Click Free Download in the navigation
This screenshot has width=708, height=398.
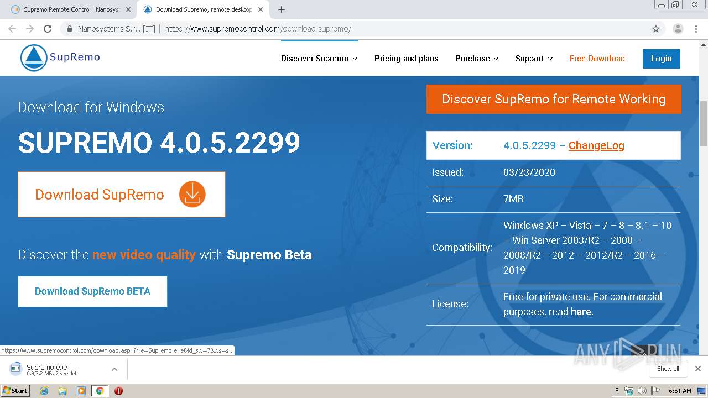[597, 59]
